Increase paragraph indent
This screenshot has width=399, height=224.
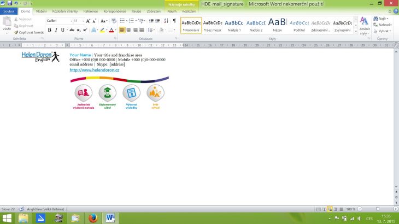tap(157, 21)
